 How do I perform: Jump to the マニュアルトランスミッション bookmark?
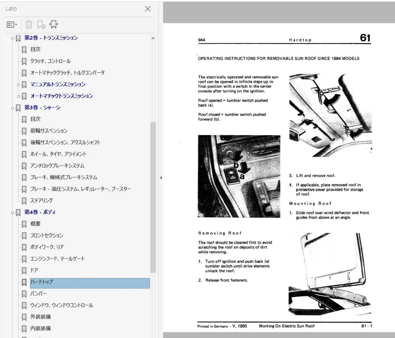click(x=58, y=84)
